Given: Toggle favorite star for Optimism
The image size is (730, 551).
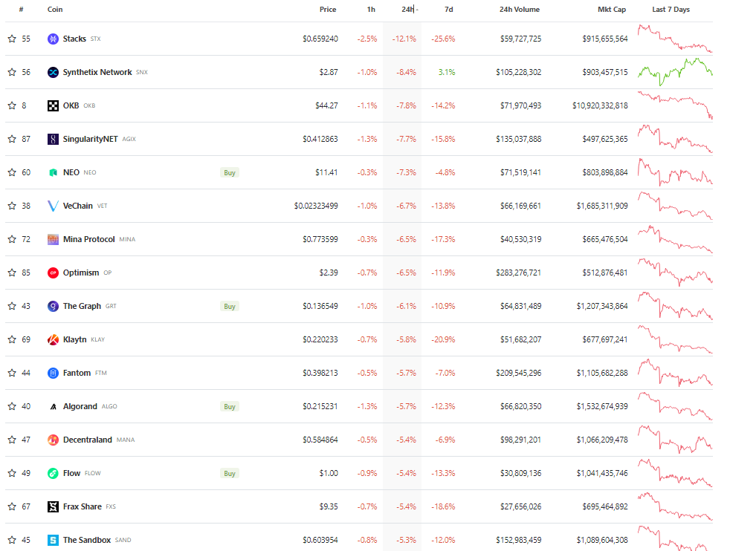Looking at the screenshot, I should tap(12, 273).
